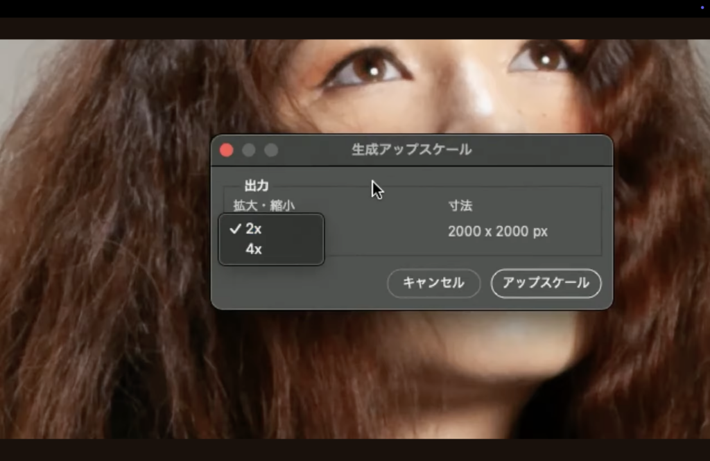Click the grayed zoom button in dialog
Viewport: 710px width, 461px height.
click(x=271, y=150)
